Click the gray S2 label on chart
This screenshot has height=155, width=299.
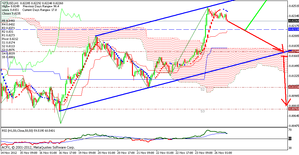(x=203, y=89)
